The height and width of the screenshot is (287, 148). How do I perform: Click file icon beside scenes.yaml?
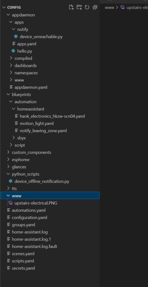(8, 254)
